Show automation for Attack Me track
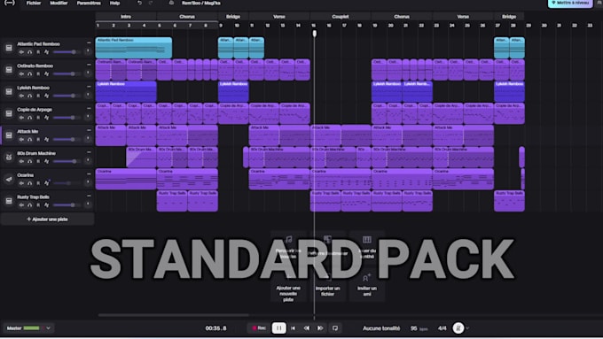Viewport: 603px width, 339px height. pos(46,139)
